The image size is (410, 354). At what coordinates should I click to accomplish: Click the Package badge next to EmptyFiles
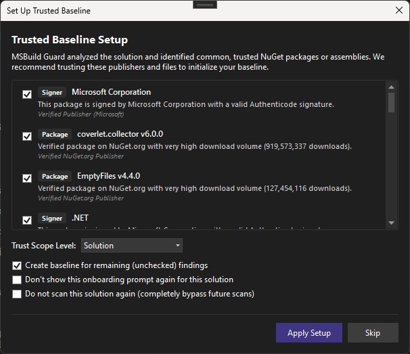(x=55, y=177)
